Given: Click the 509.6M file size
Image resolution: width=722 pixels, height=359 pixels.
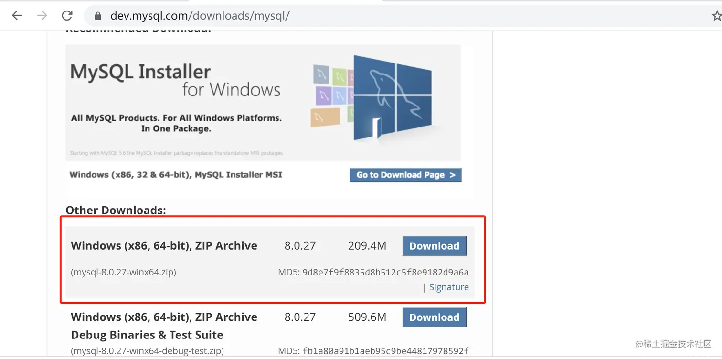Looking at the screenshot, I should (367, 317).
